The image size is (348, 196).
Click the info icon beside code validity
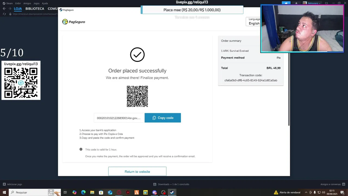81,149
